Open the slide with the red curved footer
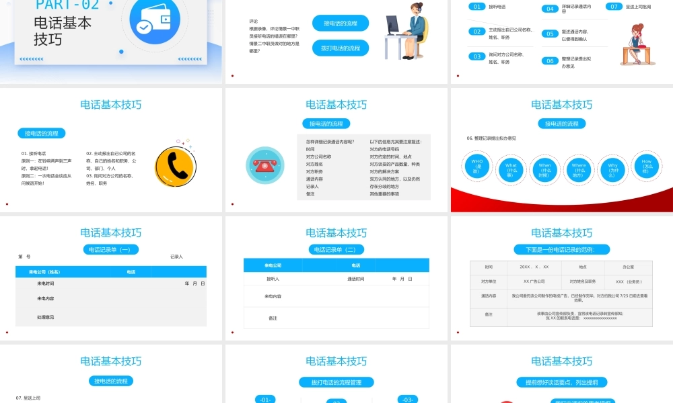The height and width of the screenshot is (403, 673). point(561,150)
